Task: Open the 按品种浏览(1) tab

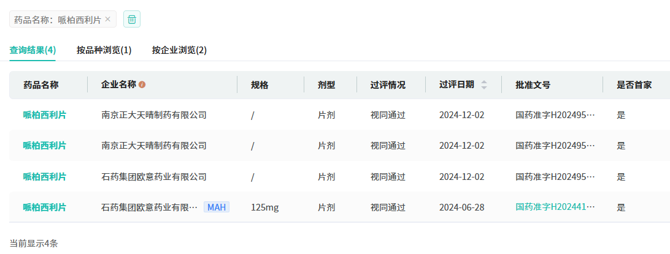Action: [x=104, y=50]
